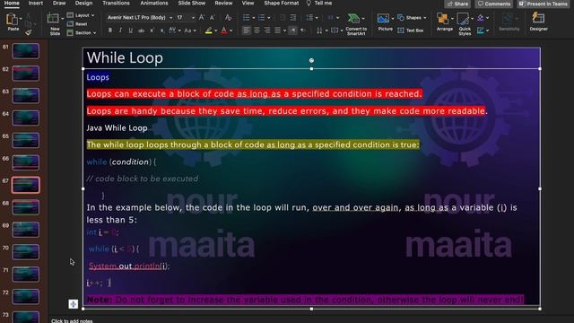Viewport: 574px width, 323px height.
Task: Decrease the list indent level
Action: click(283, 18)
